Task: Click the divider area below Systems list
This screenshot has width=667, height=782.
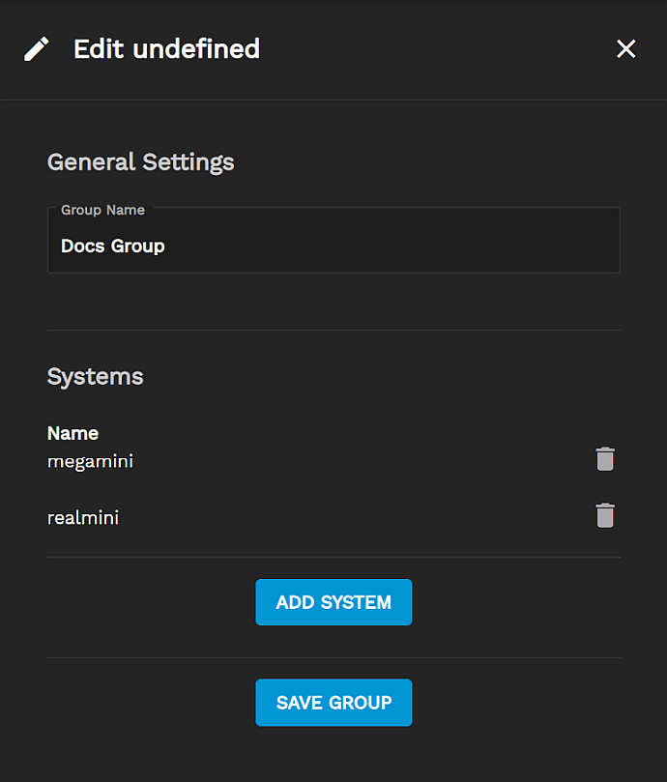Action: coord(333,557)
